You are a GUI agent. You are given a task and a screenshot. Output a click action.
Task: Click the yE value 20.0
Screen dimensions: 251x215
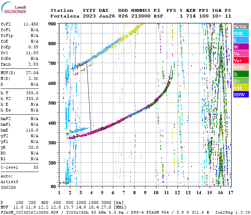click(33, 147)
